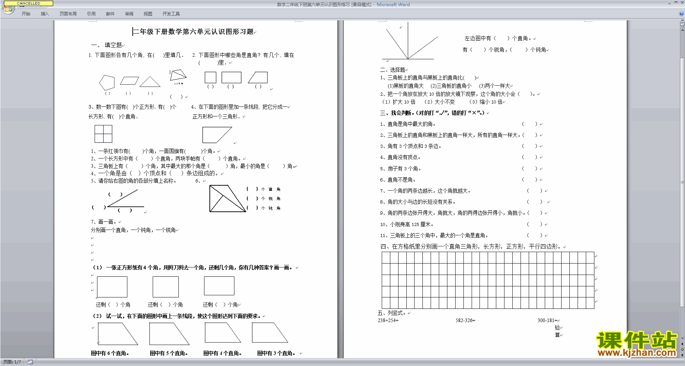The height and width of the screenshot is (366, 685).
Task: Click next page double-arrow button
Action: (x=683, y=355)
